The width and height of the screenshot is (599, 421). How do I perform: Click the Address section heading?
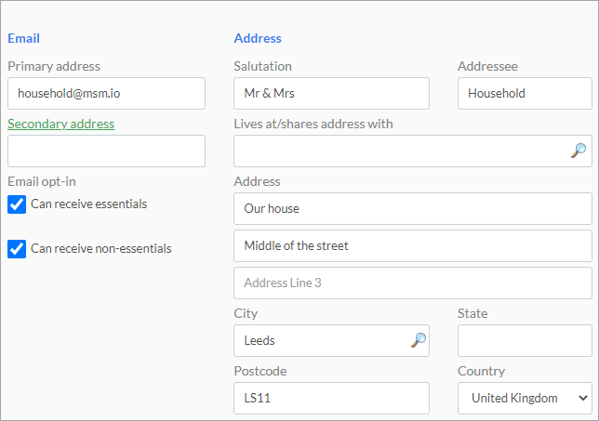[258, 38]
